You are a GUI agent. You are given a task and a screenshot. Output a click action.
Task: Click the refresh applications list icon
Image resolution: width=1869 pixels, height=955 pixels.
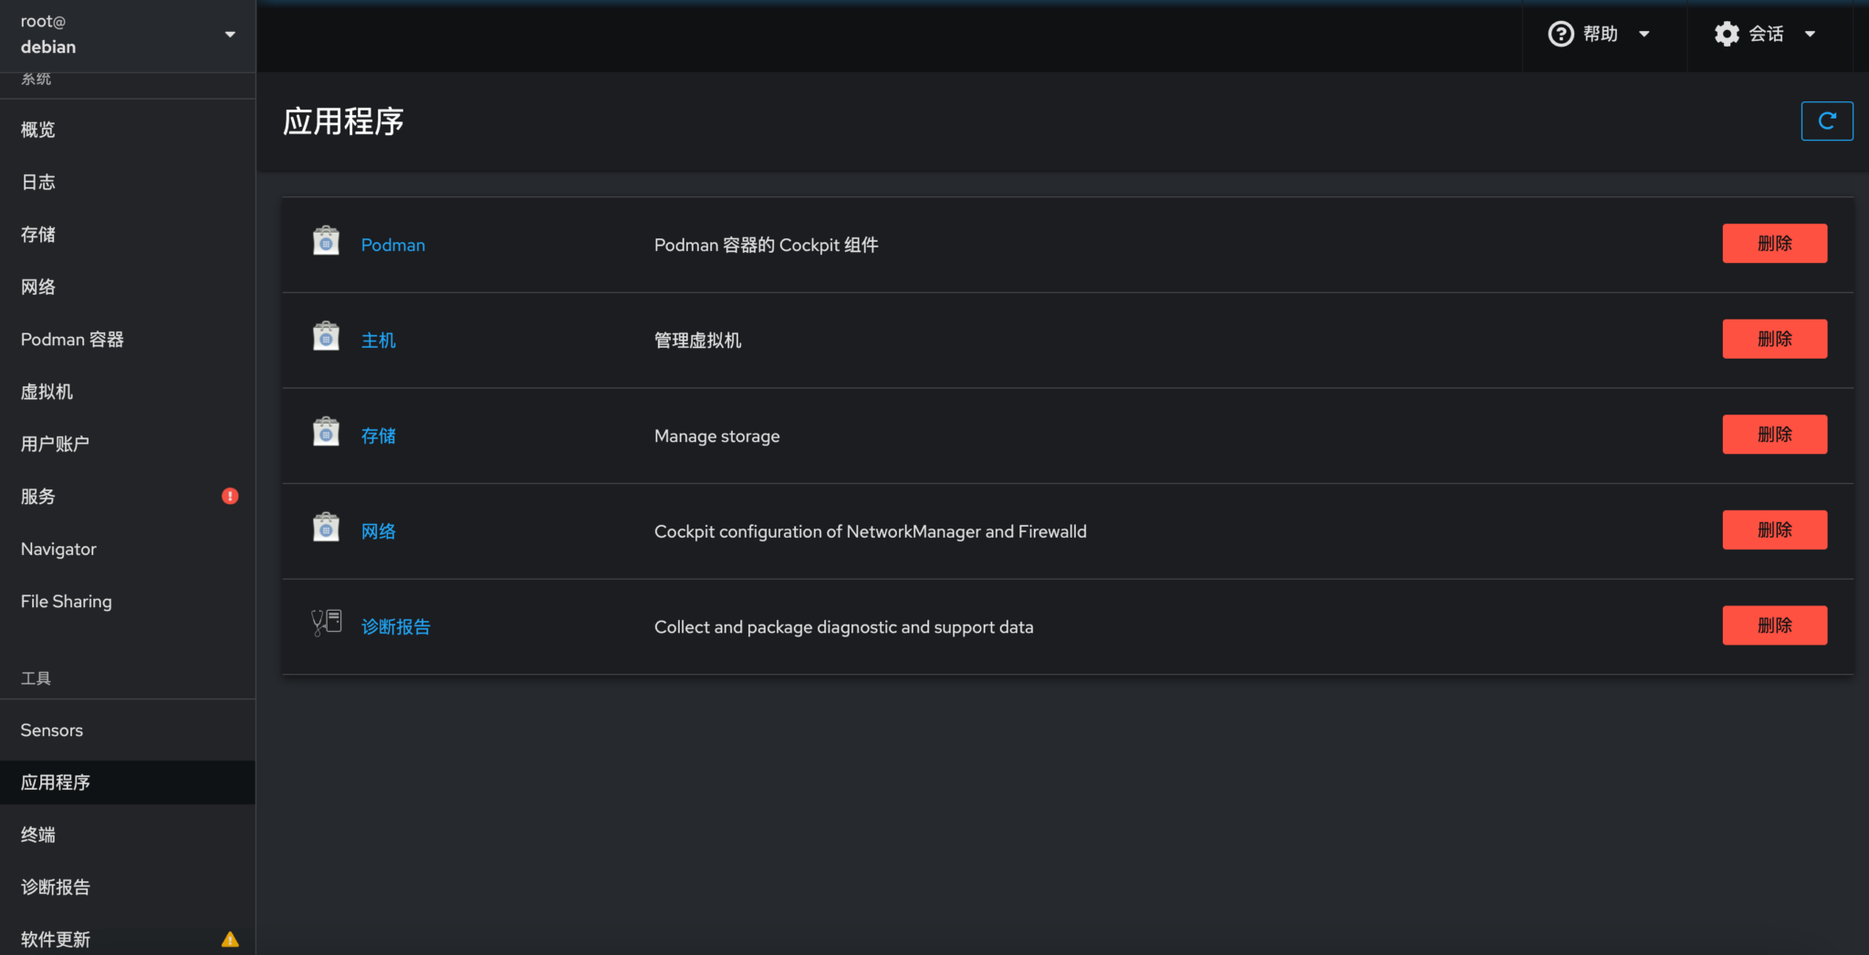click(1826, 121)
